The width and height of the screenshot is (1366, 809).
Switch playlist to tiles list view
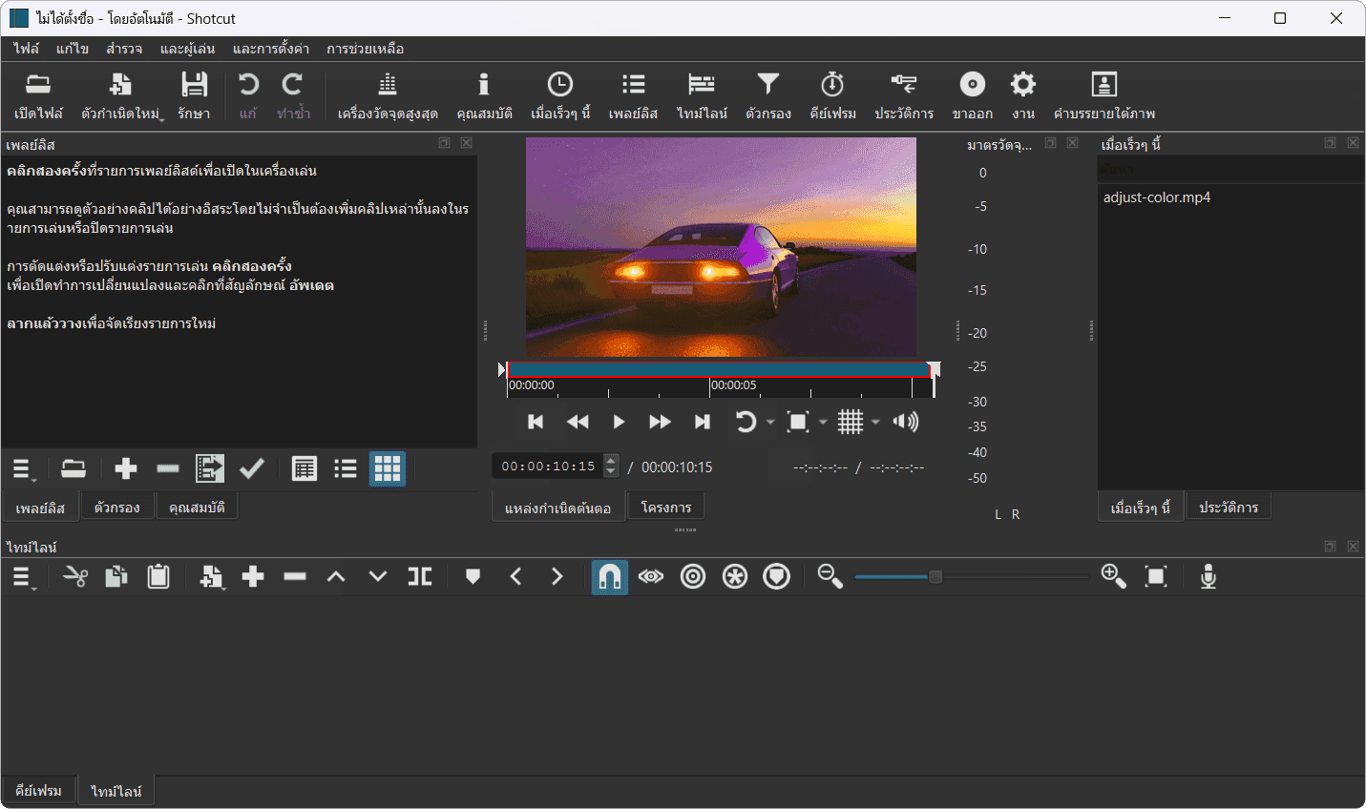click(346, 468)
